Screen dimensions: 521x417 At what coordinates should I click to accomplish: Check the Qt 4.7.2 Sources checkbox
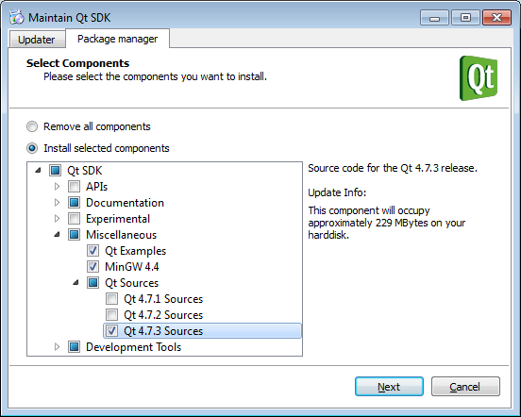click(x=111, y=315)
